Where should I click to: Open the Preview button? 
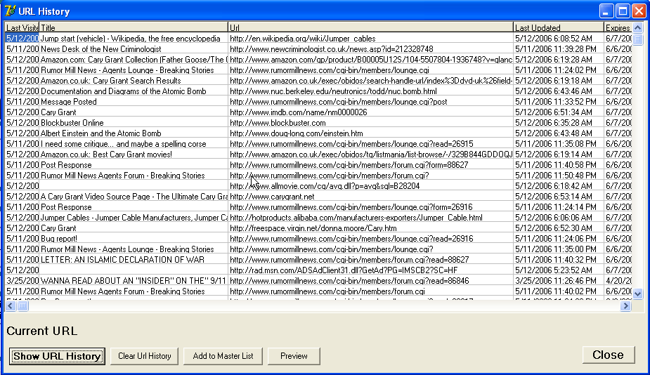click(x=294, y=356)
